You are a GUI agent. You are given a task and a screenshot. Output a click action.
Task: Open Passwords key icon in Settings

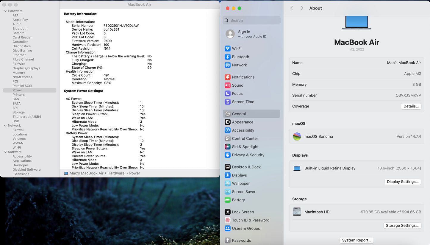click(228, 240)
